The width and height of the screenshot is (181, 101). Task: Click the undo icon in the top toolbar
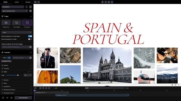pyautogui.click(x=35, y=2)
